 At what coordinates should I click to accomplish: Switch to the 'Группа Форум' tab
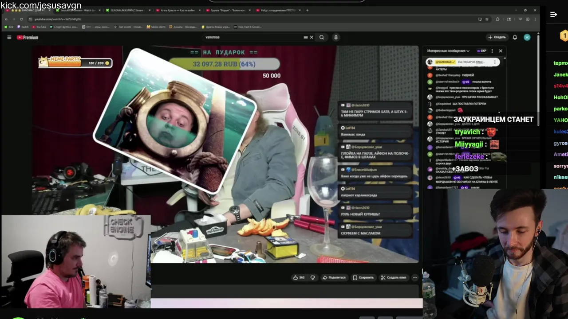point(228,10)
